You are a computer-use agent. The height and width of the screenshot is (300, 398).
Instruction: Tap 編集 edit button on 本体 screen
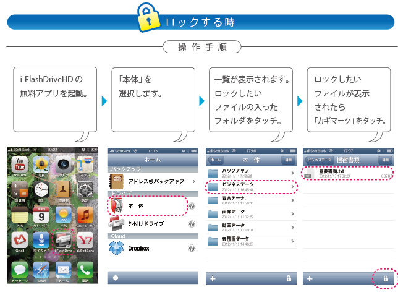289,160
